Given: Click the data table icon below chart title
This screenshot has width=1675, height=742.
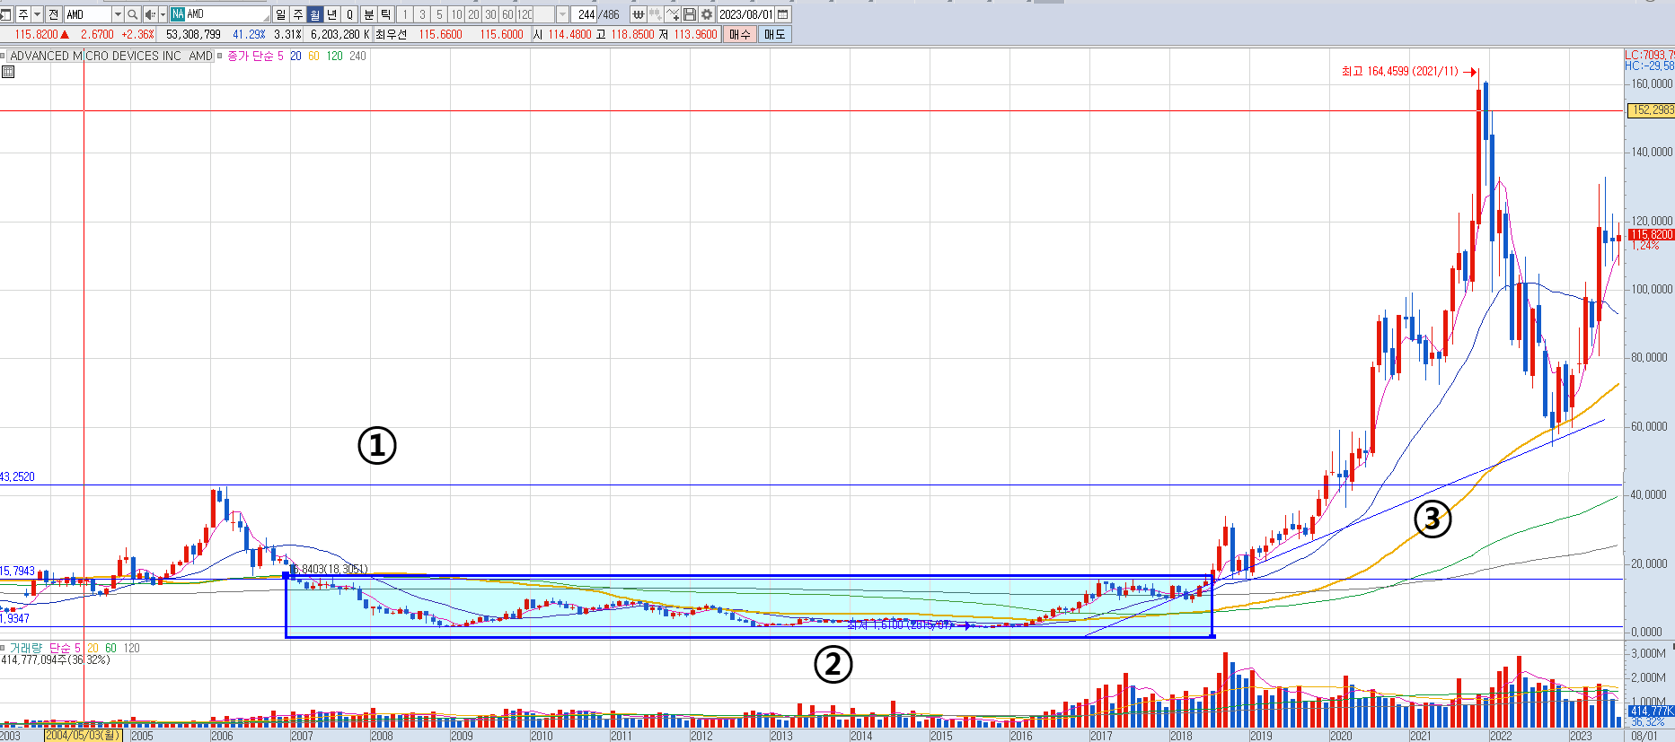Looking at the screenshot, I should [x=8, y=72].
